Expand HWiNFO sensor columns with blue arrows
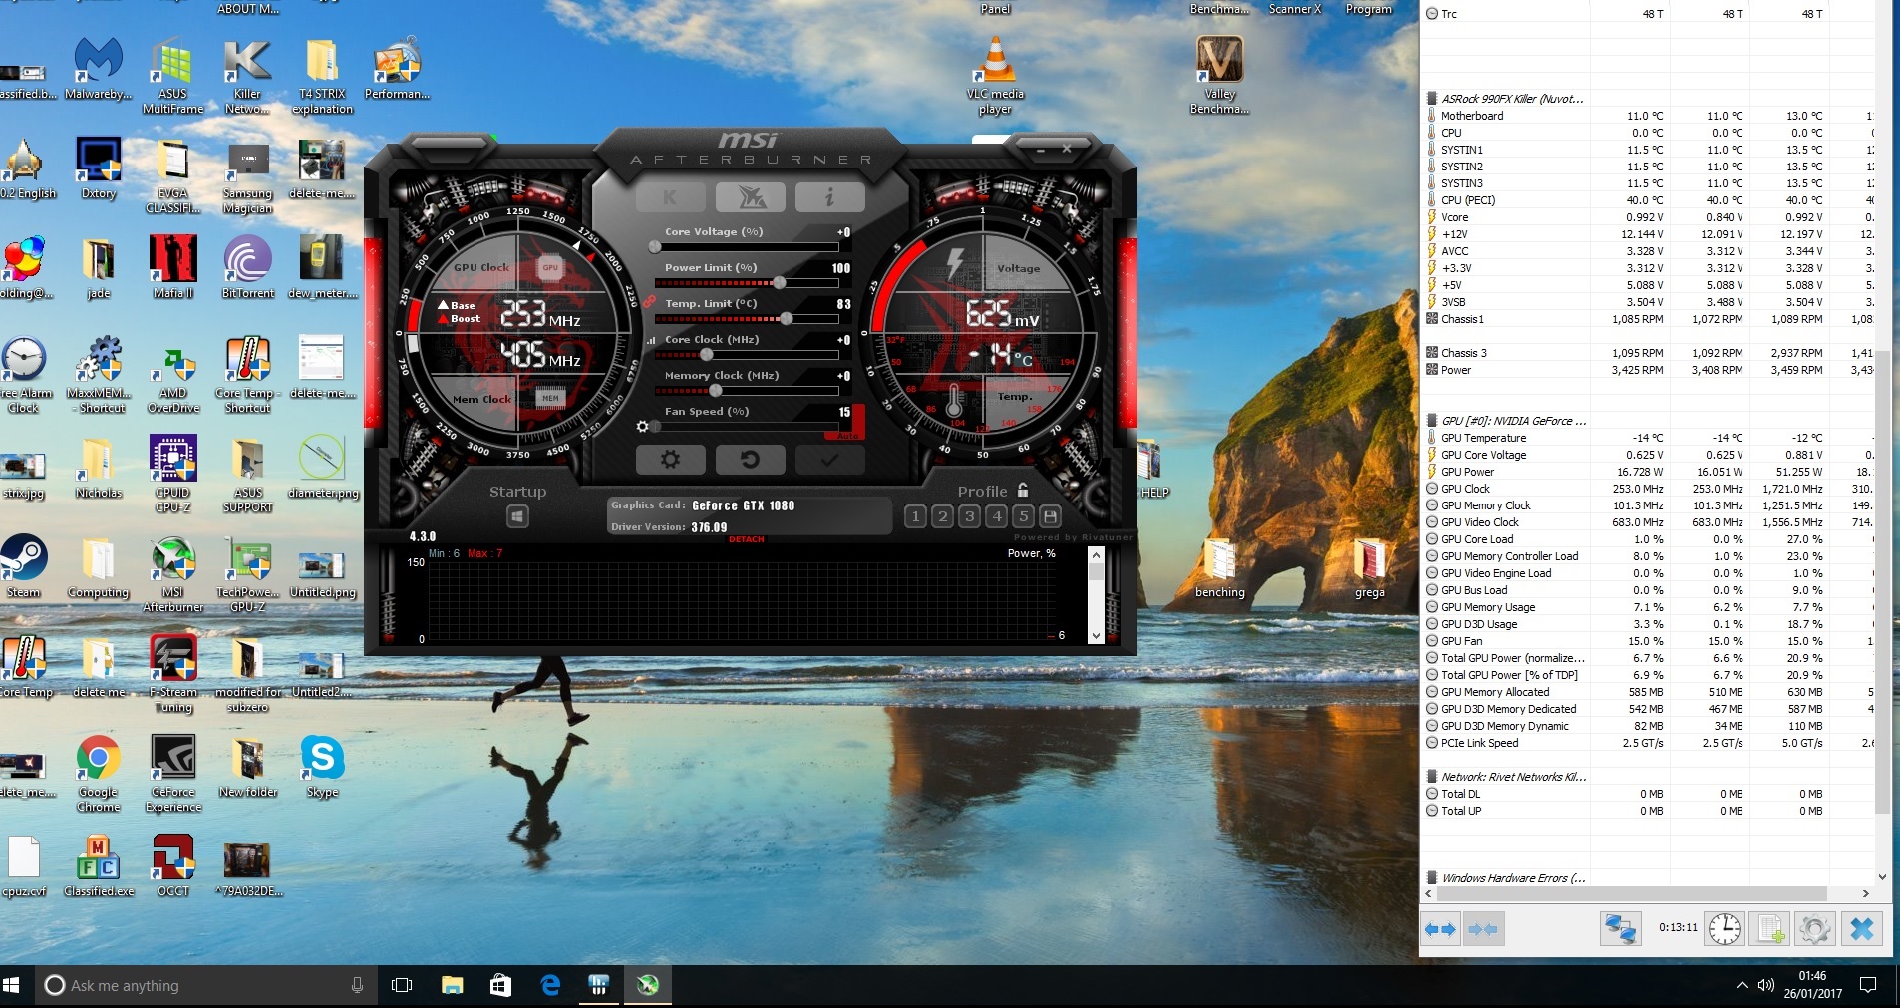Viewport: 1900px width, 1008px height. pos(1441,929)
